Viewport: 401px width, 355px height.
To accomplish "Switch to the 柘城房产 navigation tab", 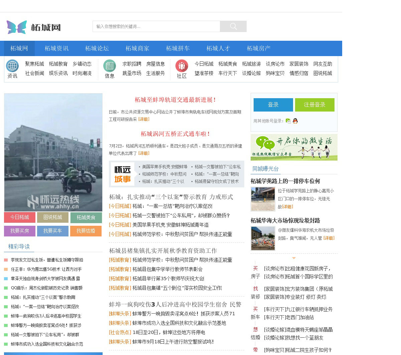I will coord(259,48).
